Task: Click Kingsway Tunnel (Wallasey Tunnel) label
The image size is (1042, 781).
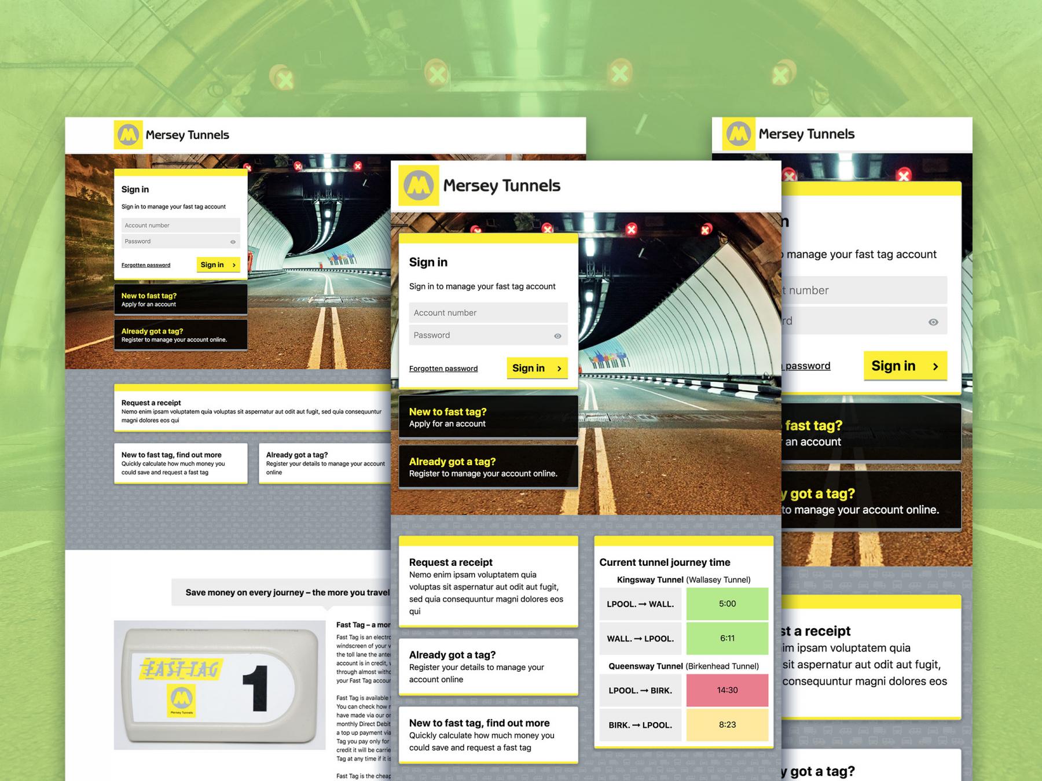Action: click(684, 580)
